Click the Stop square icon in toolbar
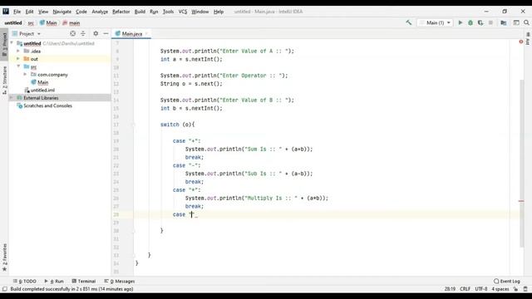Image resolution: width=532 pixels, height=299 pixels. [x=490, y=22]
